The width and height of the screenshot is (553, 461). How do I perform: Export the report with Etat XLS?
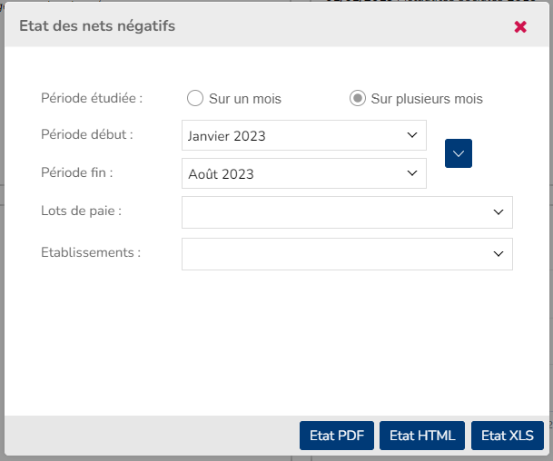(508, 436)
